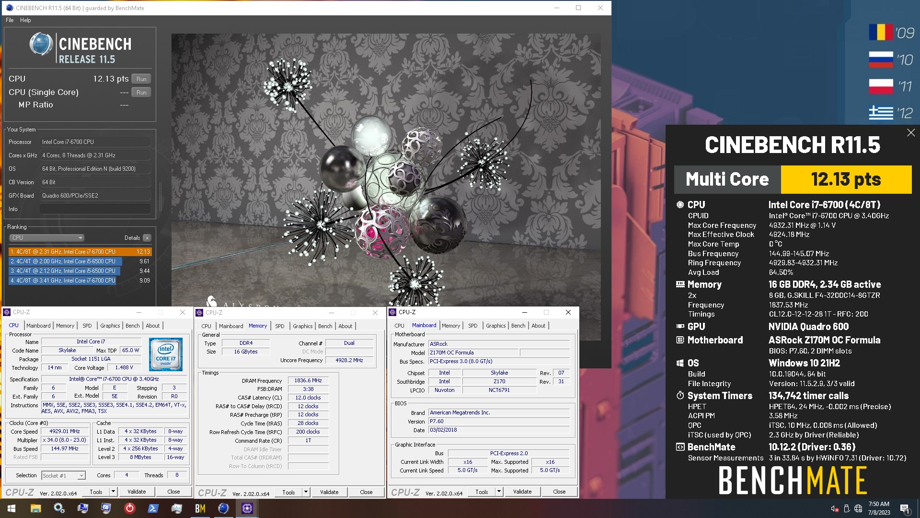Click the Cinebench Info input field
The width and height of the screenshot is (920, 518).
click(x=95, y=209)
